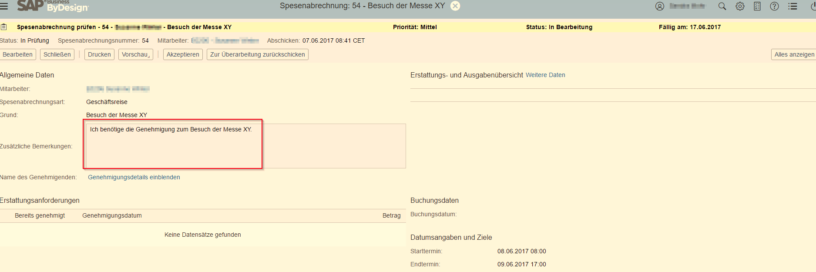Sort by Betrag column header
816x272 pixels.
tap(391, 215)
